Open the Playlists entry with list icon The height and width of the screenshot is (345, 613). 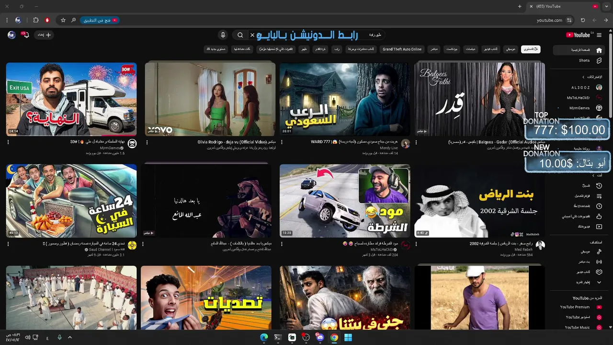click(580, 196)
